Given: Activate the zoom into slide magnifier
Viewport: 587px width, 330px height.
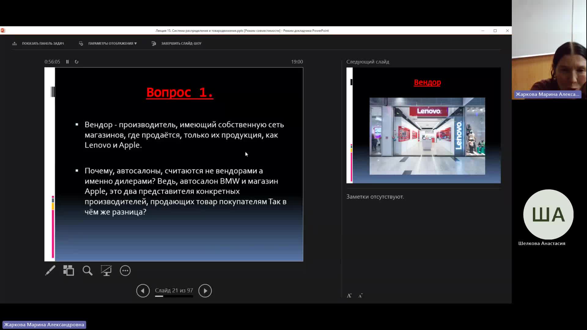Looking at the screenshot, I should pyautogui.click(x=87, y=270).
